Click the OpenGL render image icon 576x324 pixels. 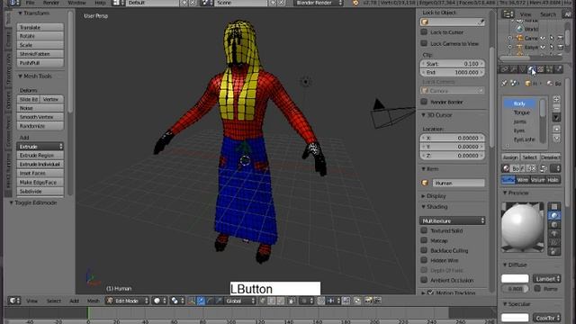tap(368, 301)
